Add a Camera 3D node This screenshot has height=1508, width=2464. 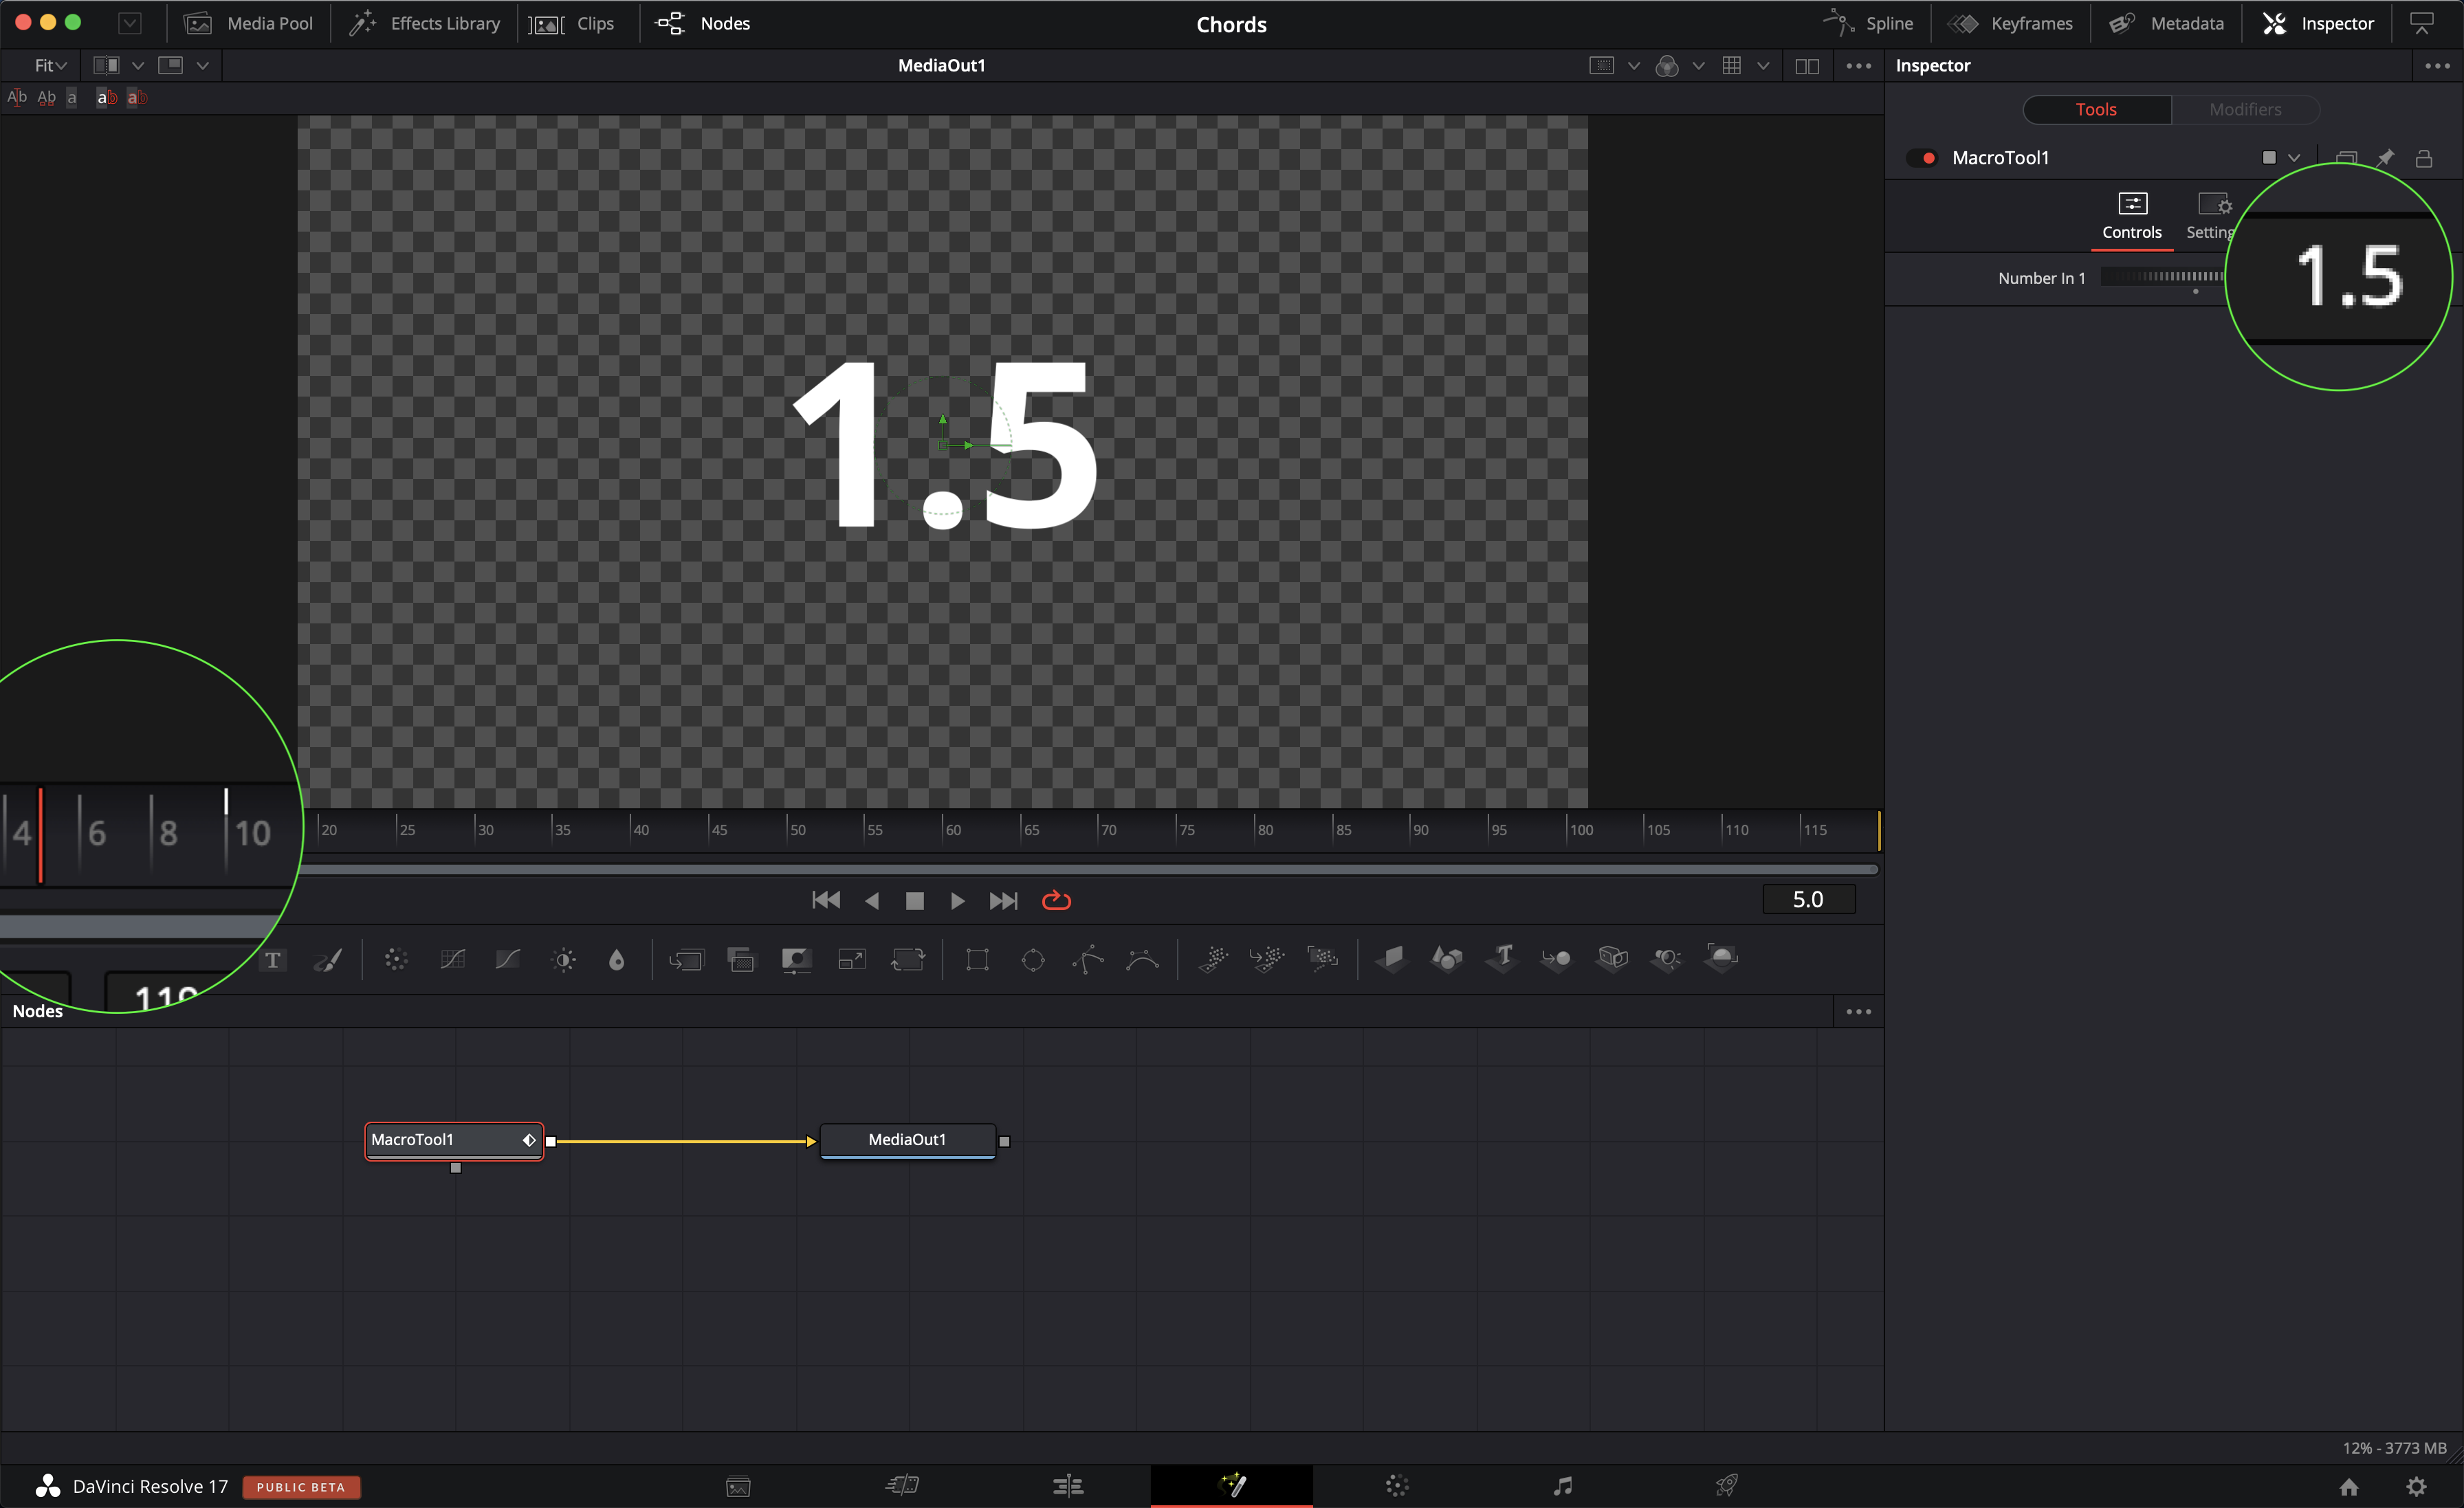pyautogui.click(x=1613, y=959)
